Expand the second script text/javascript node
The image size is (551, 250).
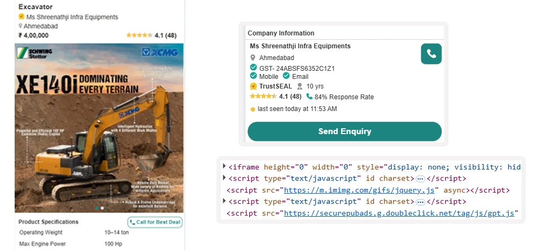click(224, 201)
